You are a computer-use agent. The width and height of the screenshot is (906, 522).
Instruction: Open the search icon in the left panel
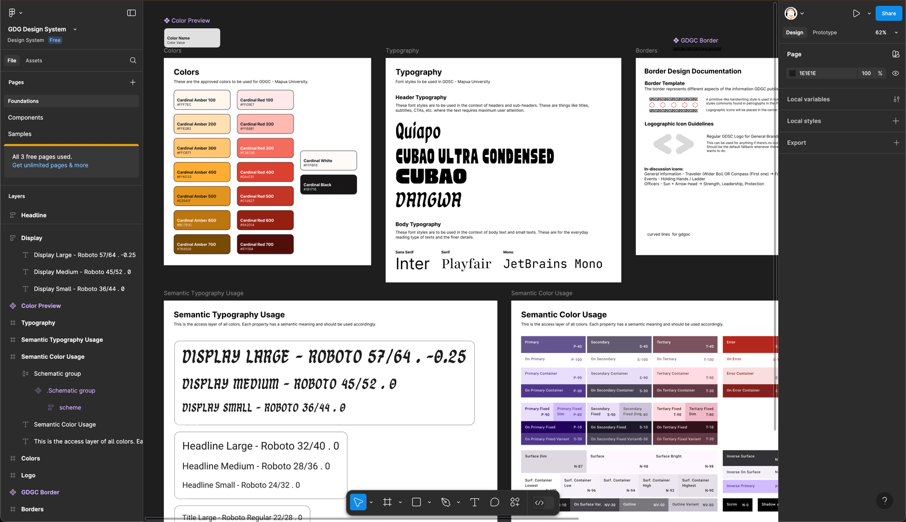click(133, 60)
